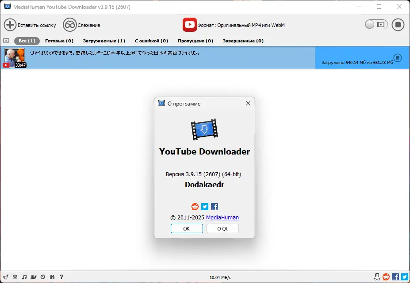The width and height of the screenshot is (410, 283).
Task: Open the Слежение tracking feature
Action: point(82,25)
